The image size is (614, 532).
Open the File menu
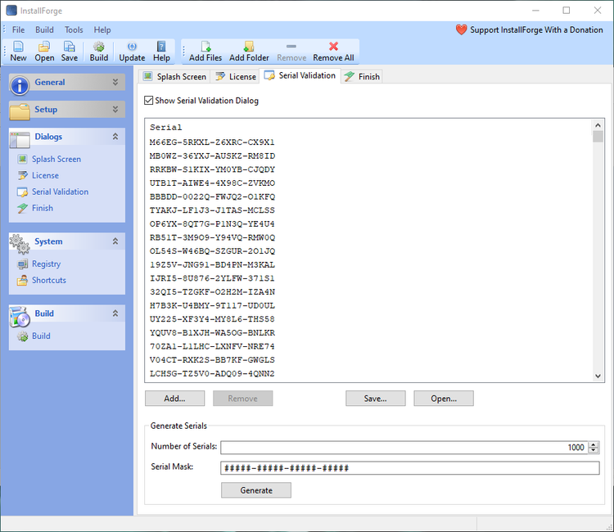tap(18, 29)
